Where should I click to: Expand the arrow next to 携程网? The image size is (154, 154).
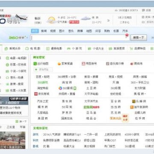[145, 94]
